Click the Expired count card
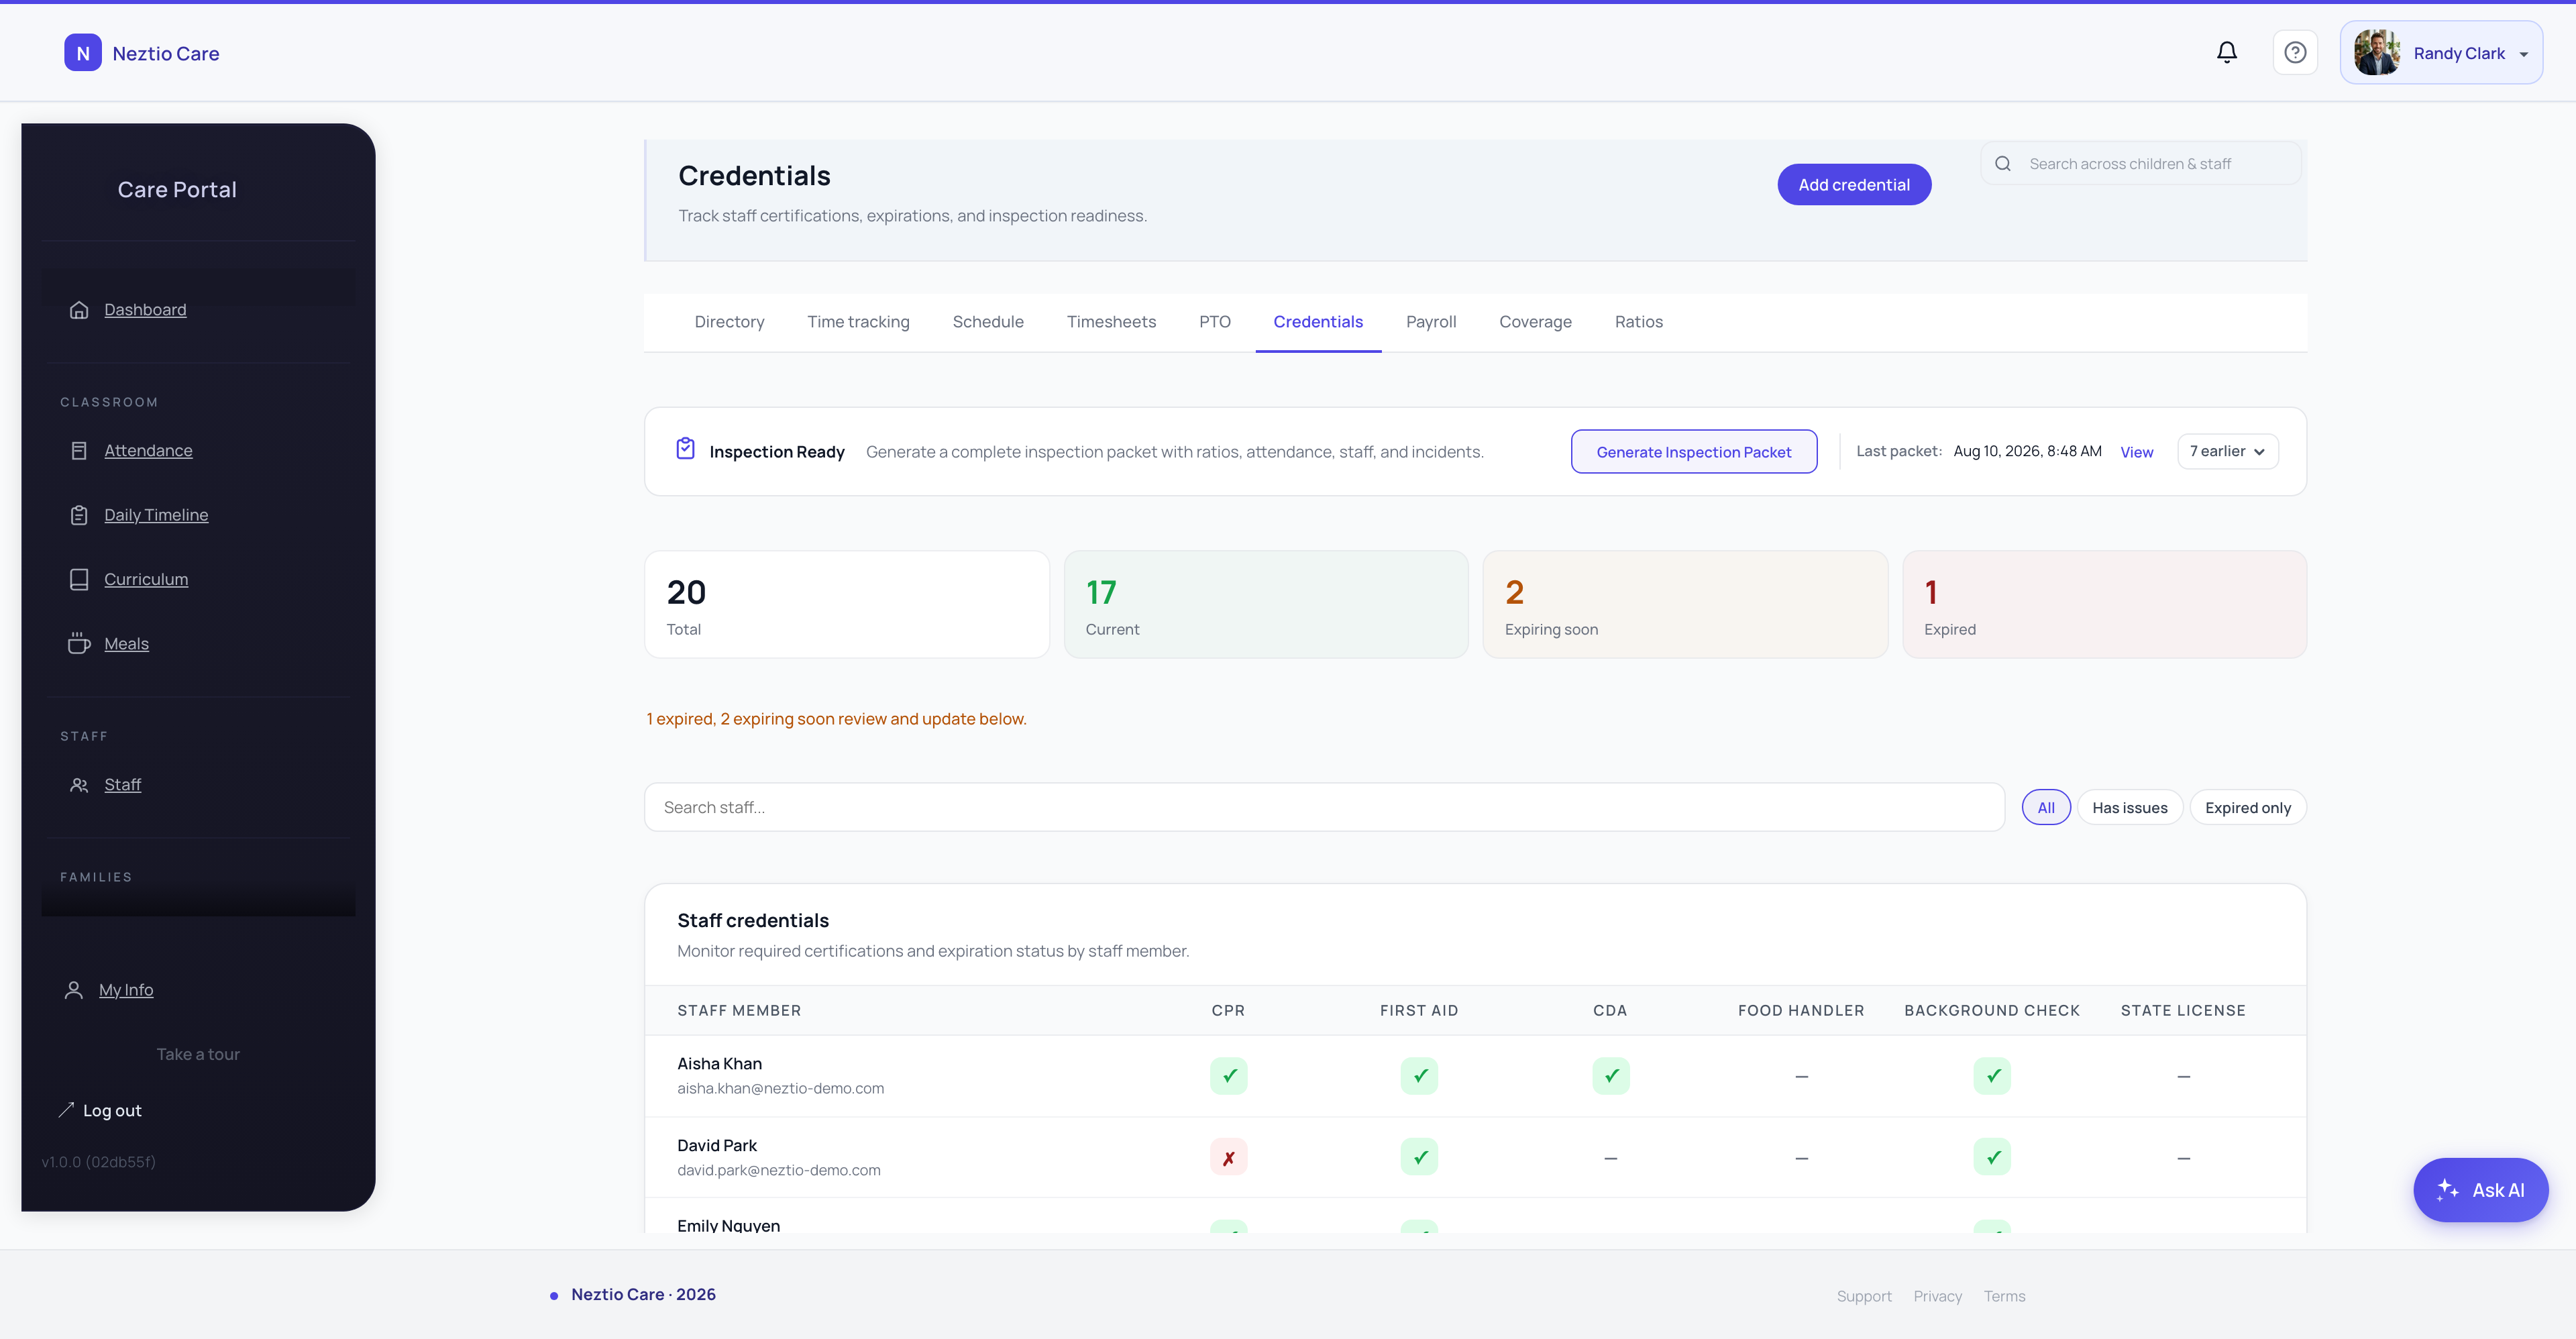Screen dimensions: 2576x1339 click(2104, 605)
